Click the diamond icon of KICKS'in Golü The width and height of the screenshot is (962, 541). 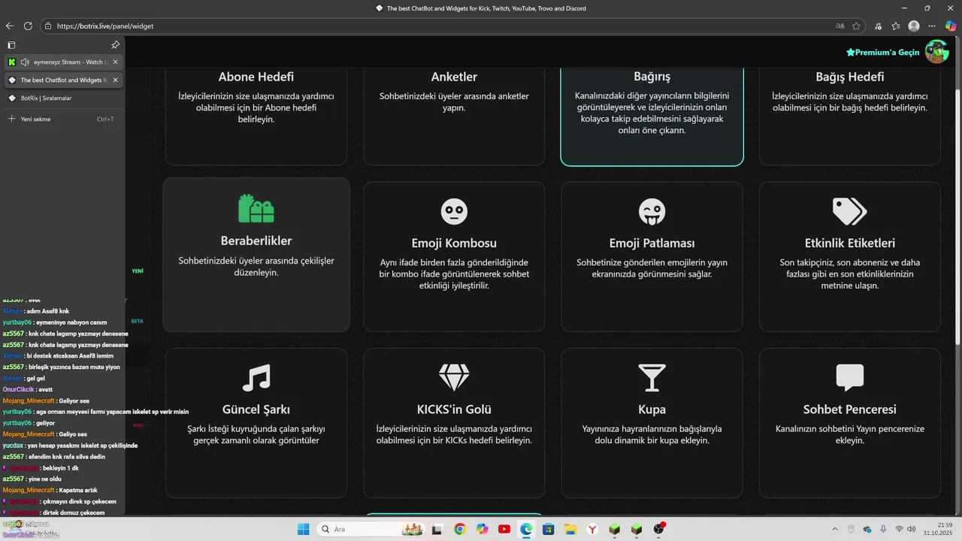click(454, 378)
